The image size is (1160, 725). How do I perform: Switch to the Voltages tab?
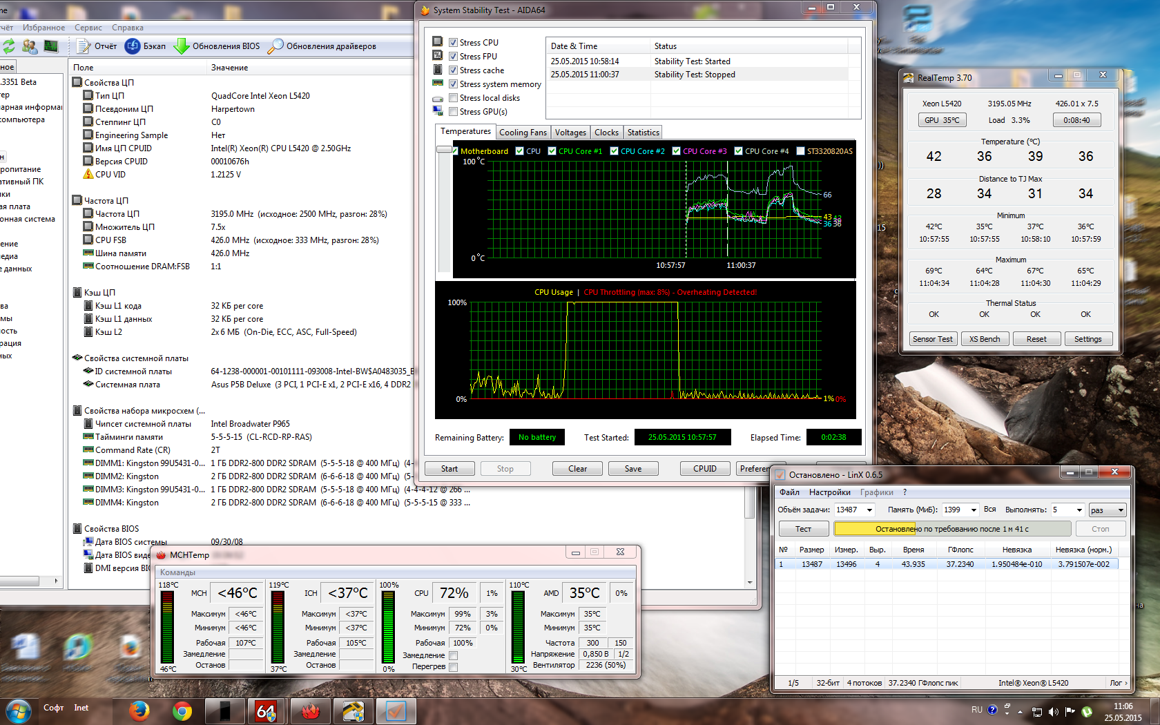click(x=570, y=133)
